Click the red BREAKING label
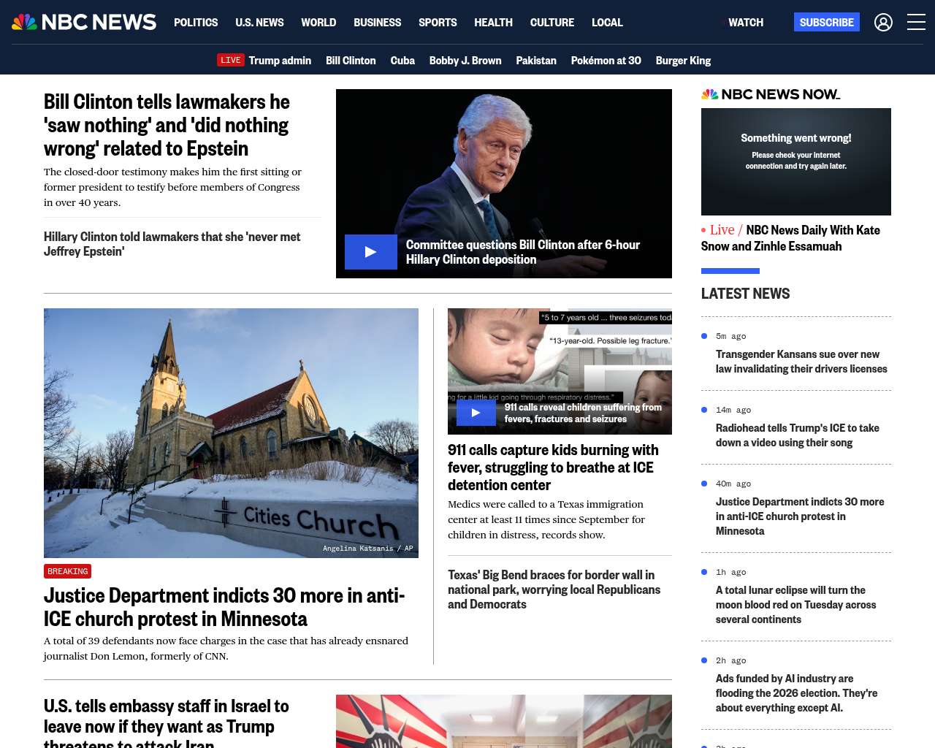Image resolution: width=935 pixels, height=748 pixels. (67, 571)
